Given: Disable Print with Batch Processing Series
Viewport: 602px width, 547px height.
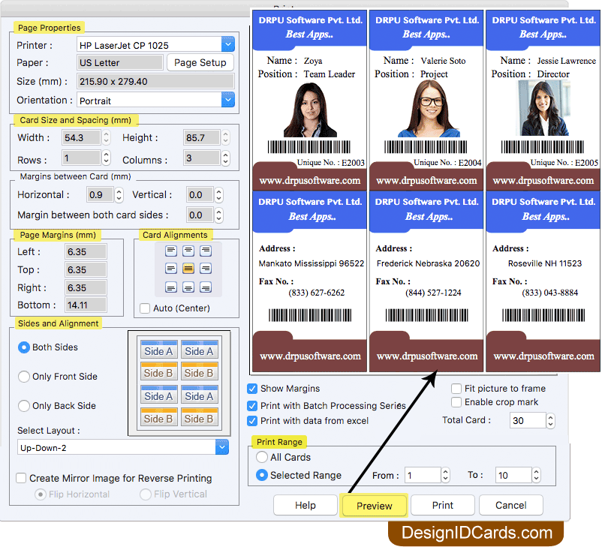Looking at the screenshot, I should (x=252, y=406).
